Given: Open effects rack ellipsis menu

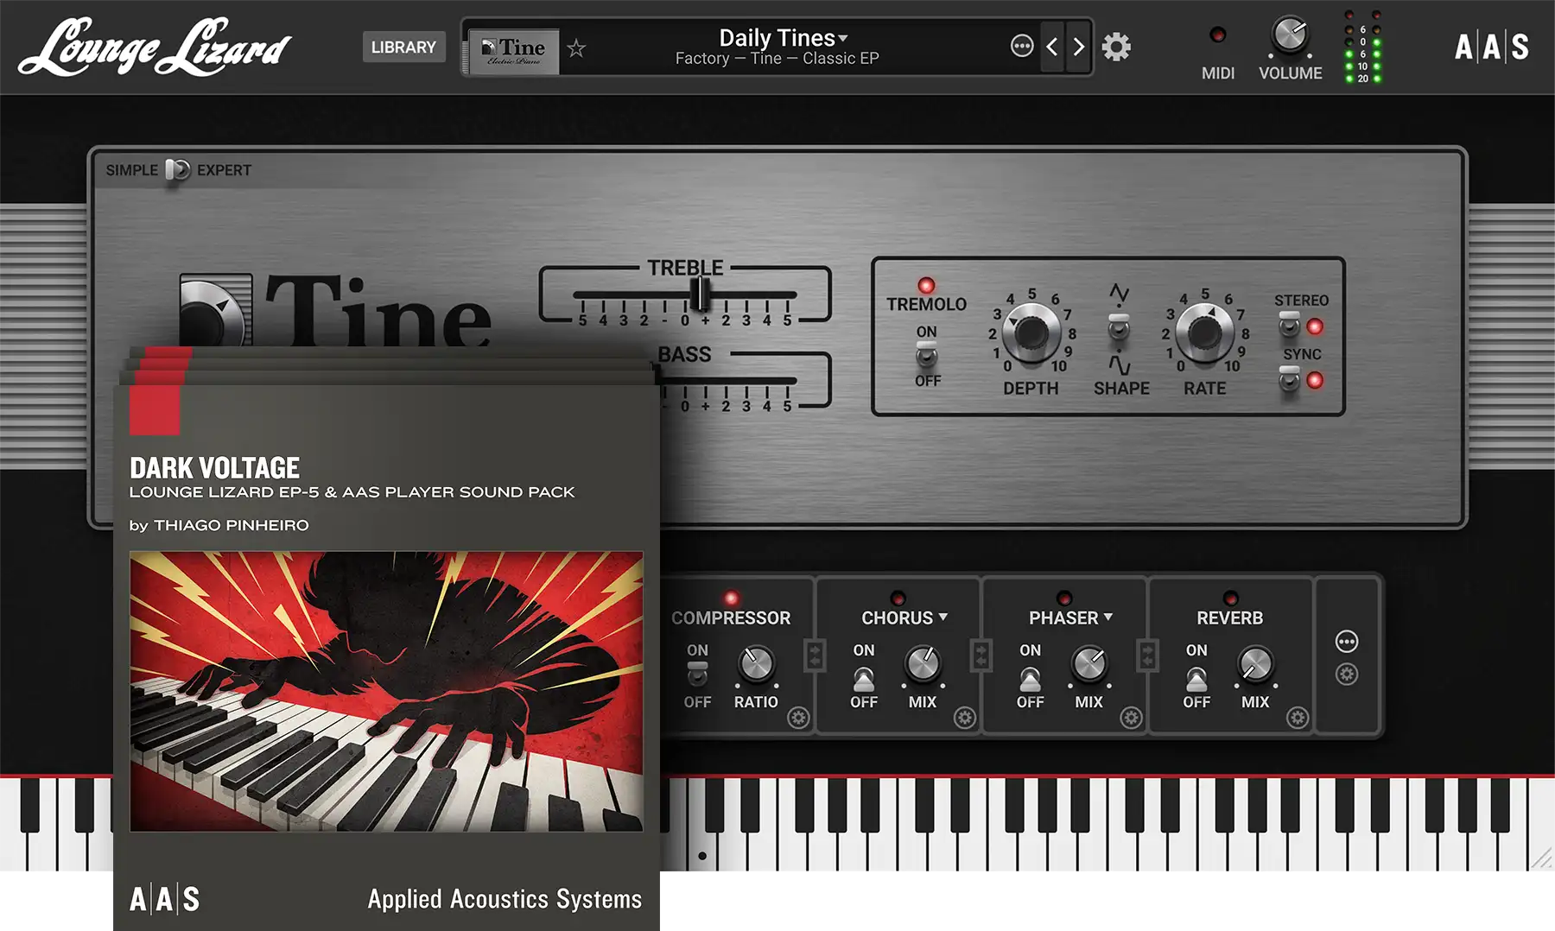Looking at the screenshot, I should [x=1347, y=642].
